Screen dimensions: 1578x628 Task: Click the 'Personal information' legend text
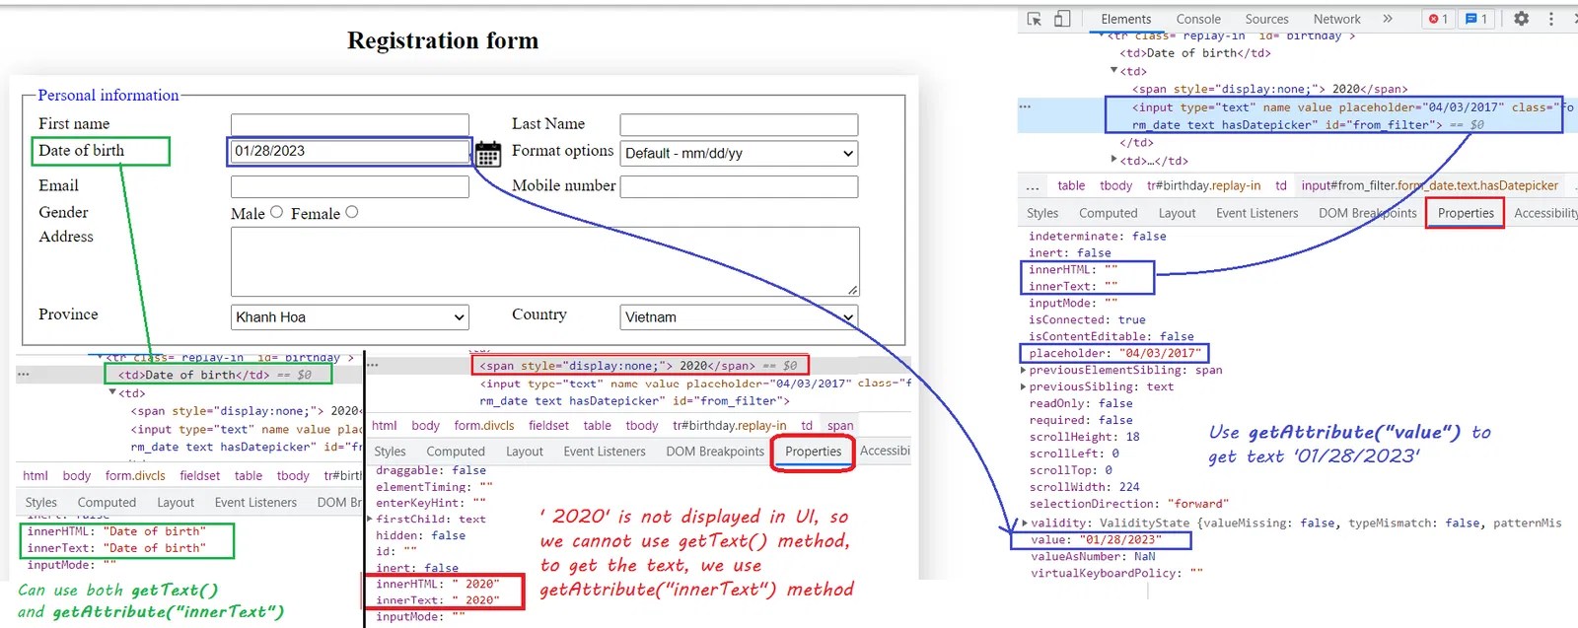pyautogui.click(x=108, y=96)
